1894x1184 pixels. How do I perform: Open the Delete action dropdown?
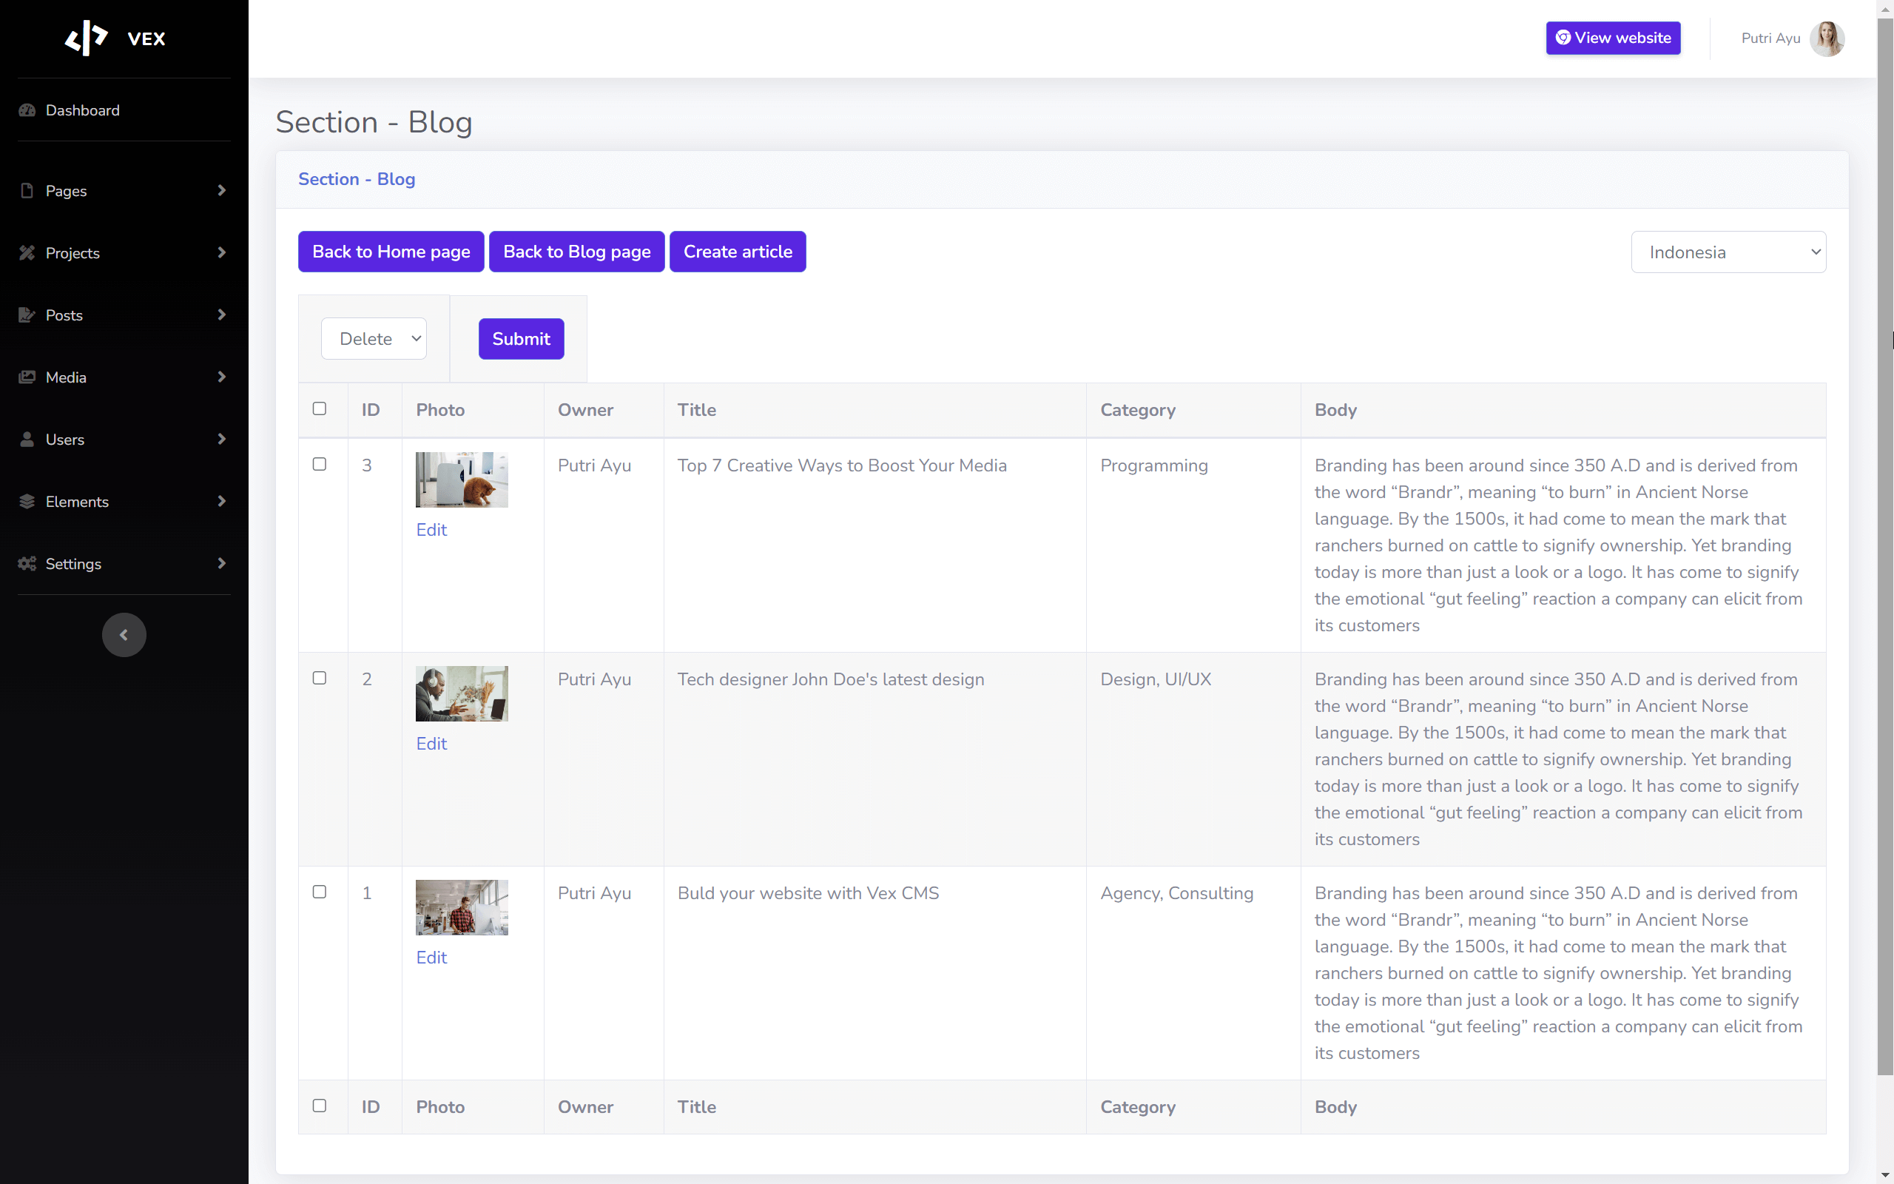[x=374, y=338]
